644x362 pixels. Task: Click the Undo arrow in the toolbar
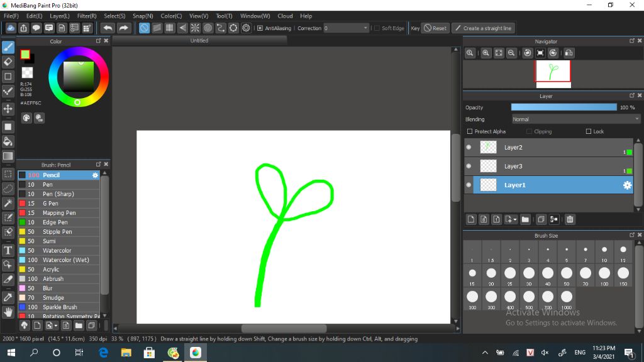(108, 28)
